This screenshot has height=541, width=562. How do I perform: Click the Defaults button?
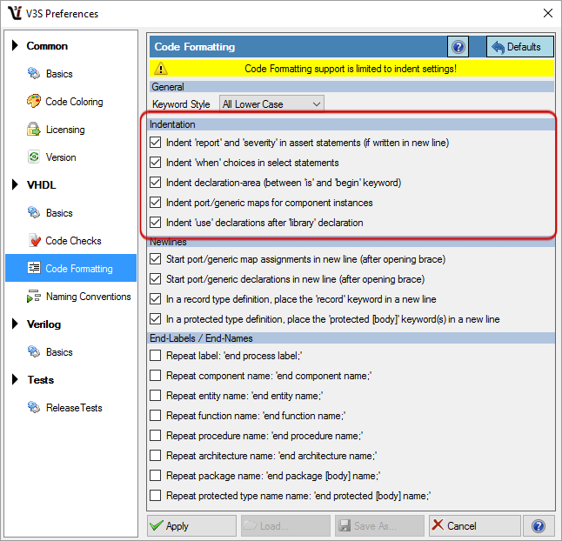click(520, 47)
